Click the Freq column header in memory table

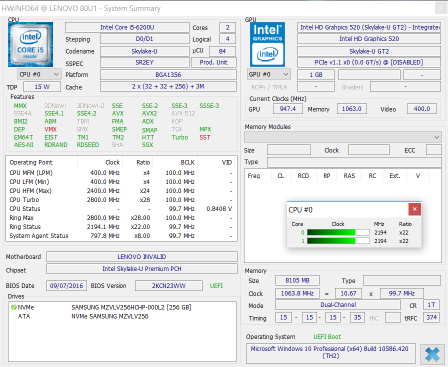(x=257, y=176)
